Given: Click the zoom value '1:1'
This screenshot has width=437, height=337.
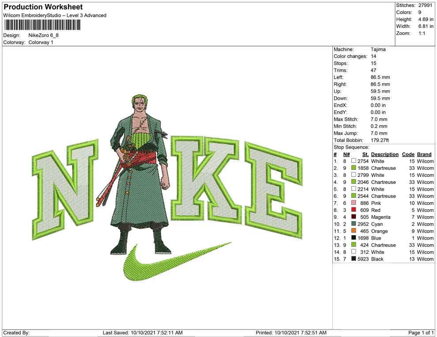Looking at the screenshot, I should (x=422, y=33).
